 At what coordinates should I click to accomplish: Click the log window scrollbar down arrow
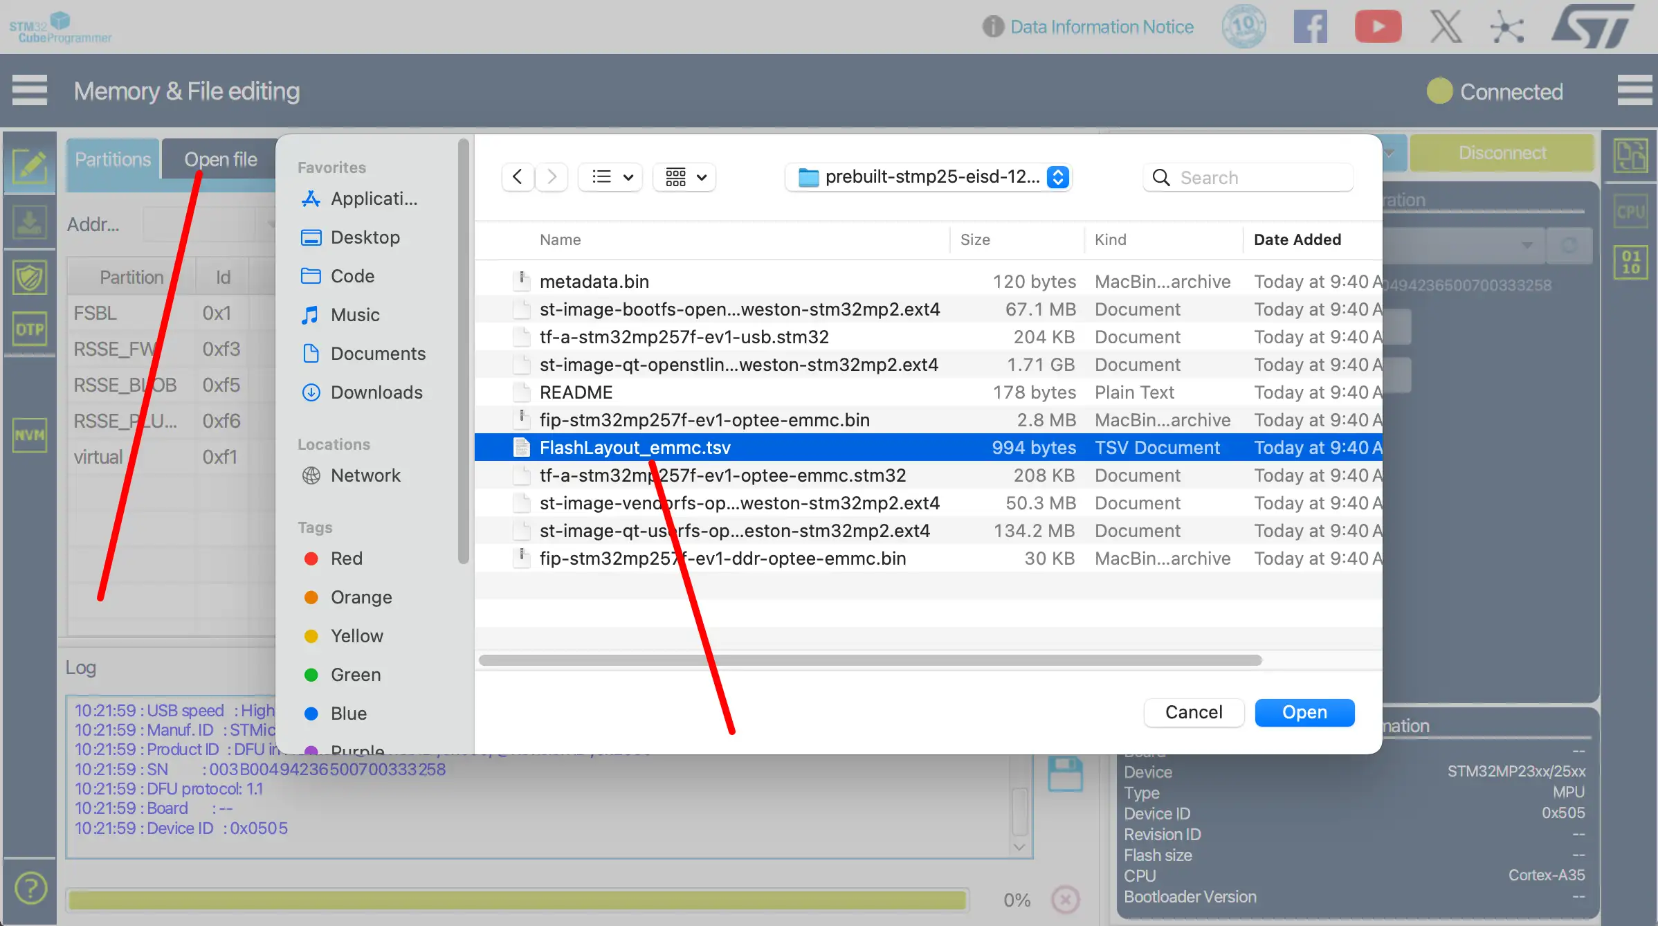[x=1019, y=847]
